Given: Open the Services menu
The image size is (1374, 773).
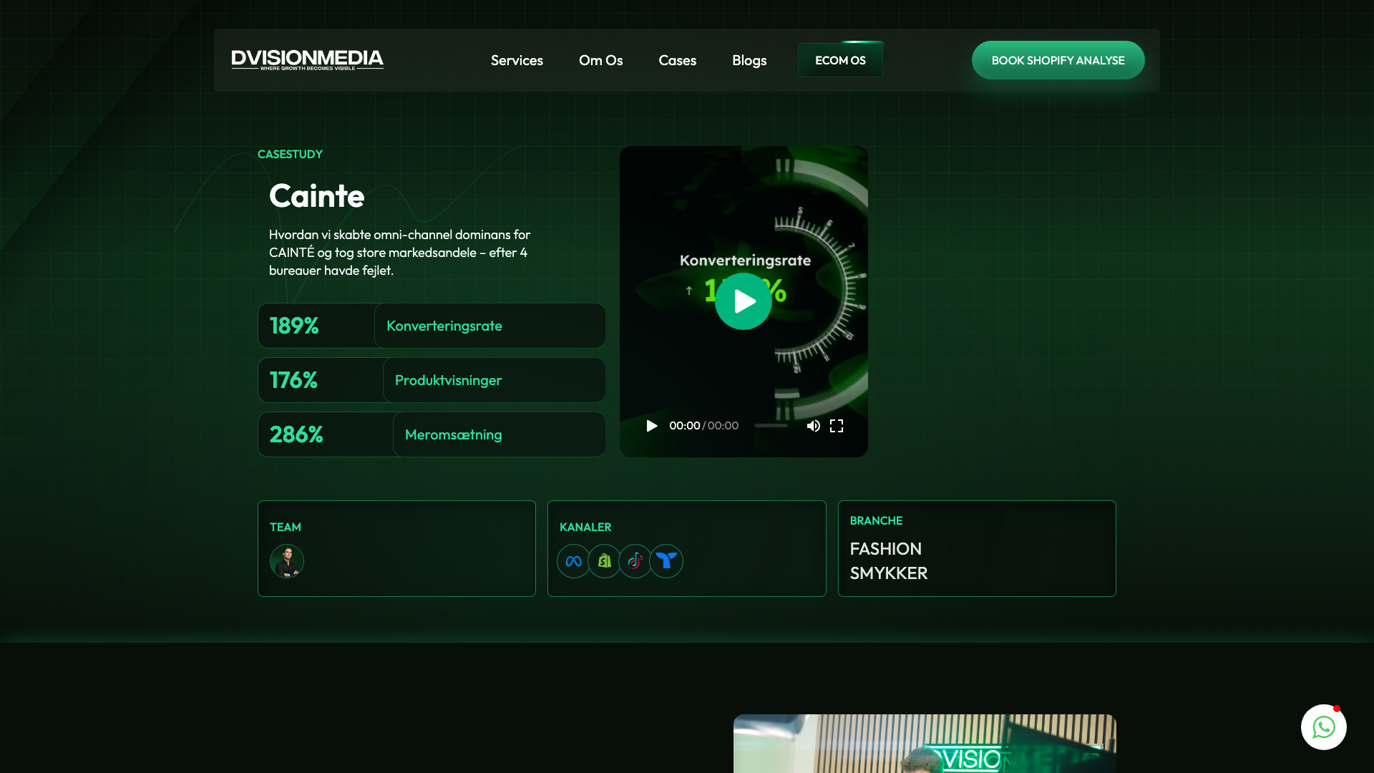Looking at the screenshot, I should [517, 60].
